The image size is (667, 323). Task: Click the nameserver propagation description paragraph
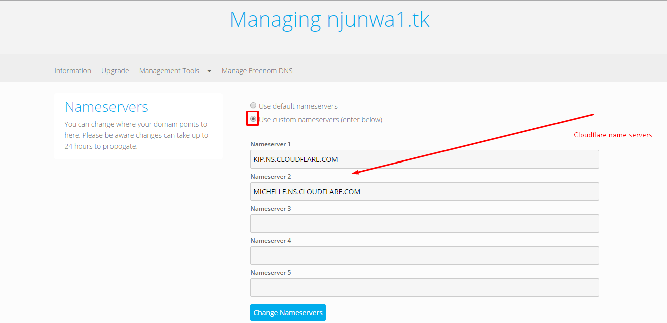[136, 135]
